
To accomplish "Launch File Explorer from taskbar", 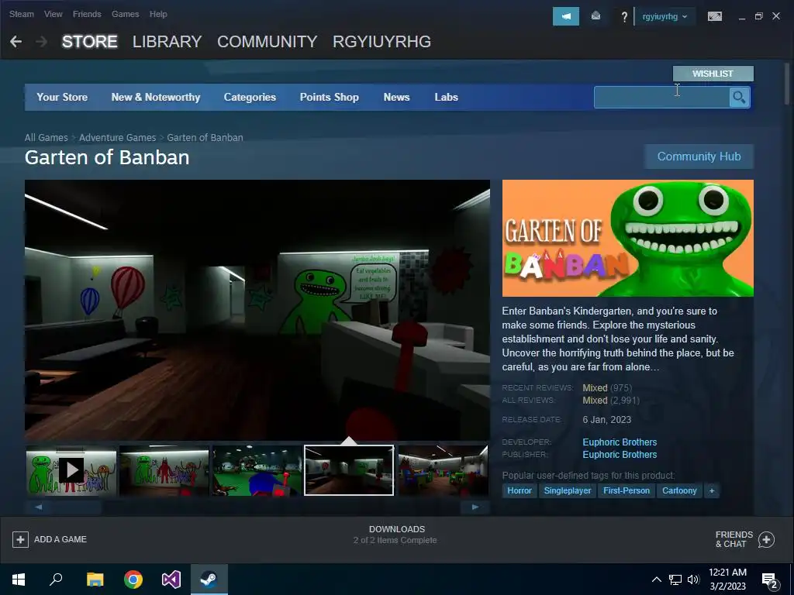I will (x=95, y=580).
